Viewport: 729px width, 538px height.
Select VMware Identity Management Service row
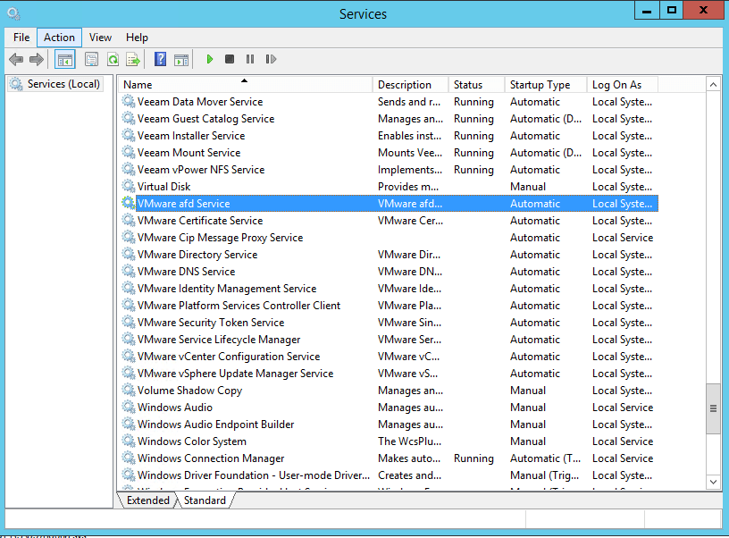[x=389, y=289]
